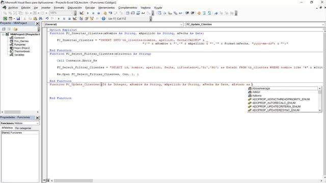Select the Funciones module in project tree

(x=19, y=45)
